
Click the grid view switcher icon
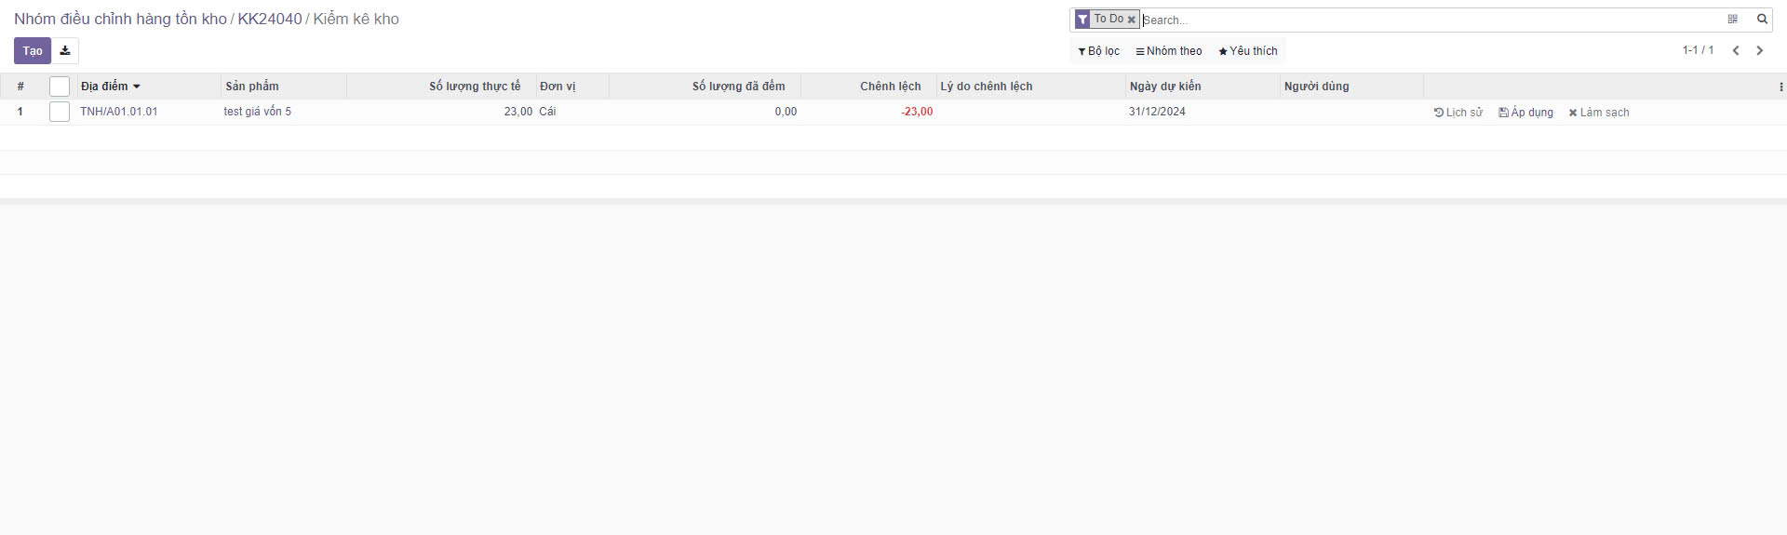pos(1732,20)
